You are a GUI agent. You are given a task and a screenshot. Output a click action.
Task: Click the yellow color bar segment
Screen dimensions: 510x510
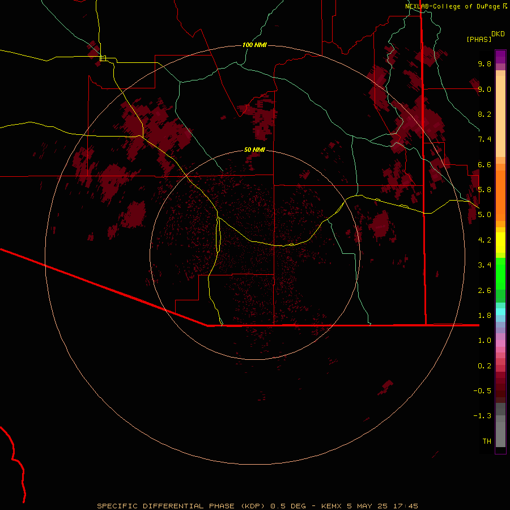(500, 243)
